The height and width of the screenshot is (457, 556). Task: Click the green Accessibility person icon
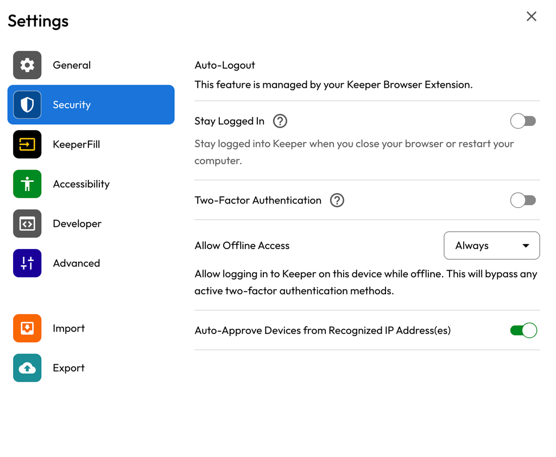[x=27, y=184]
